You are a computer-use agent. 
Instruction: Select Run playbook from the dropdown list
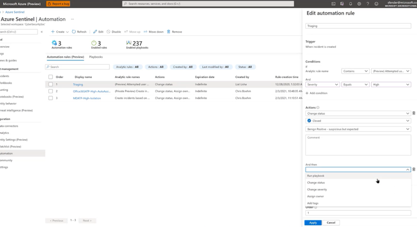tap(358, 176)
